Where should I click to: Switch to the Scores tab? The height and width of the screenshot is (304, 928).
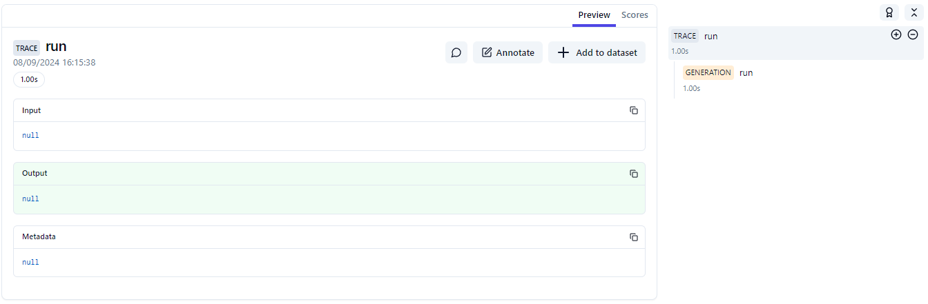634,14
